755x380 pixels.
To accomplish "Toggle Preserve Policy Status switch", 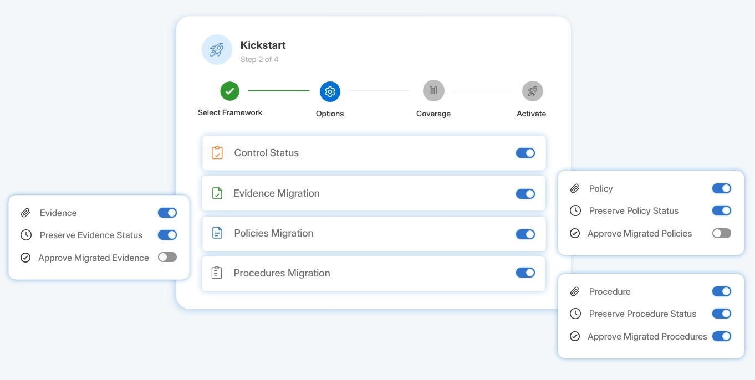I will [722, 210].
